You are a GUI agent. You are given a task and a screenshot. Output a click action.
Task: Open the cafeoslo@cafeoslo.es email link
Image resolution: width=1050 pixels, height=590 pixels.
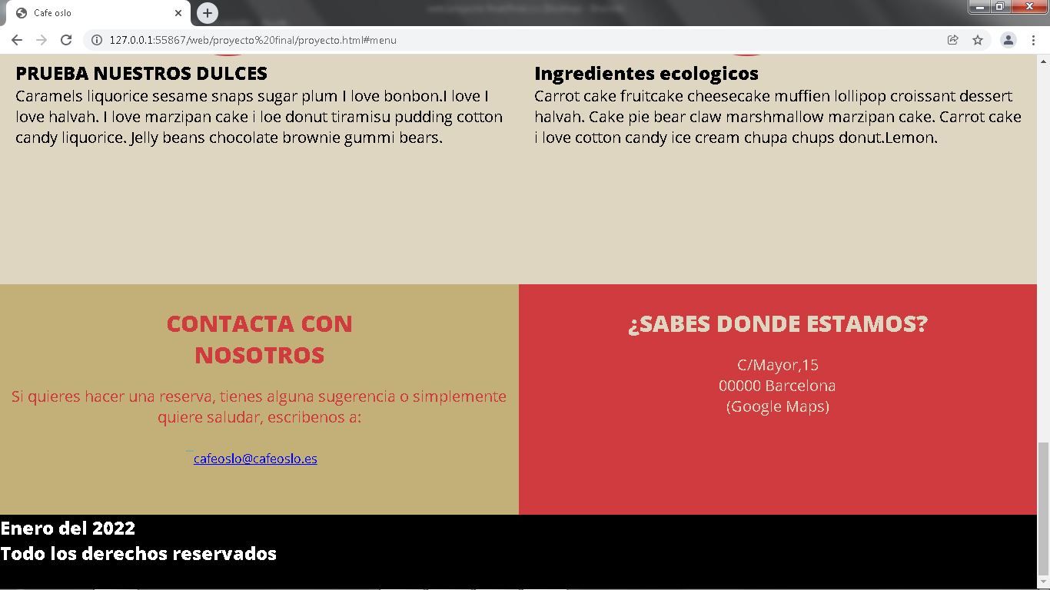tap(255, 459)
